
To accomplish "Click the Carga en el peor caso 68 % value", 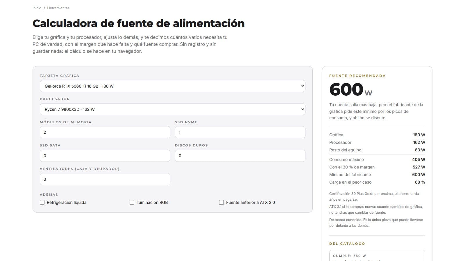I will pos(420,182).
